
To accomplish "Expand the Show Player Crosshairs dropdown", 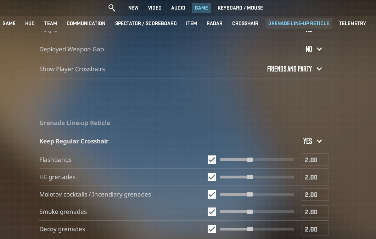I will click(294, 69).
